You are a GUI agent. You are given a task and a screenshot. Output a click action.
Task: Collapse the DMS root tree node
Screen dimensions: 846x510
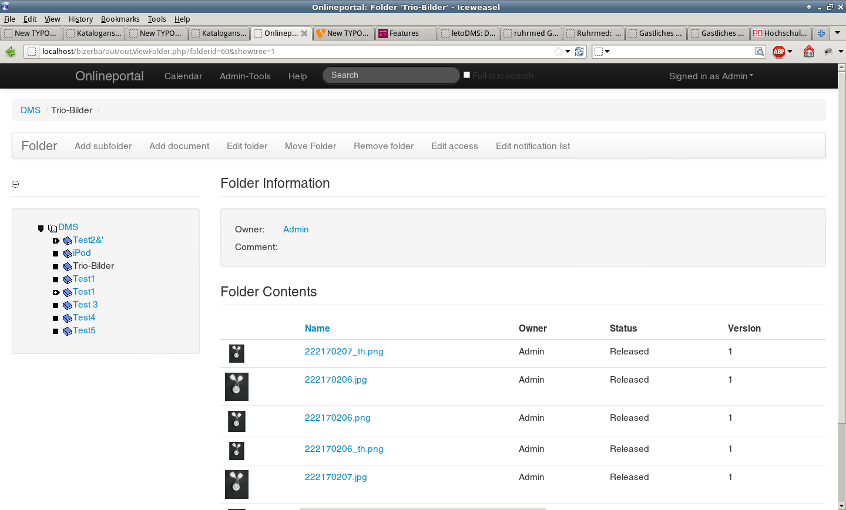click(x=41, y=228)
